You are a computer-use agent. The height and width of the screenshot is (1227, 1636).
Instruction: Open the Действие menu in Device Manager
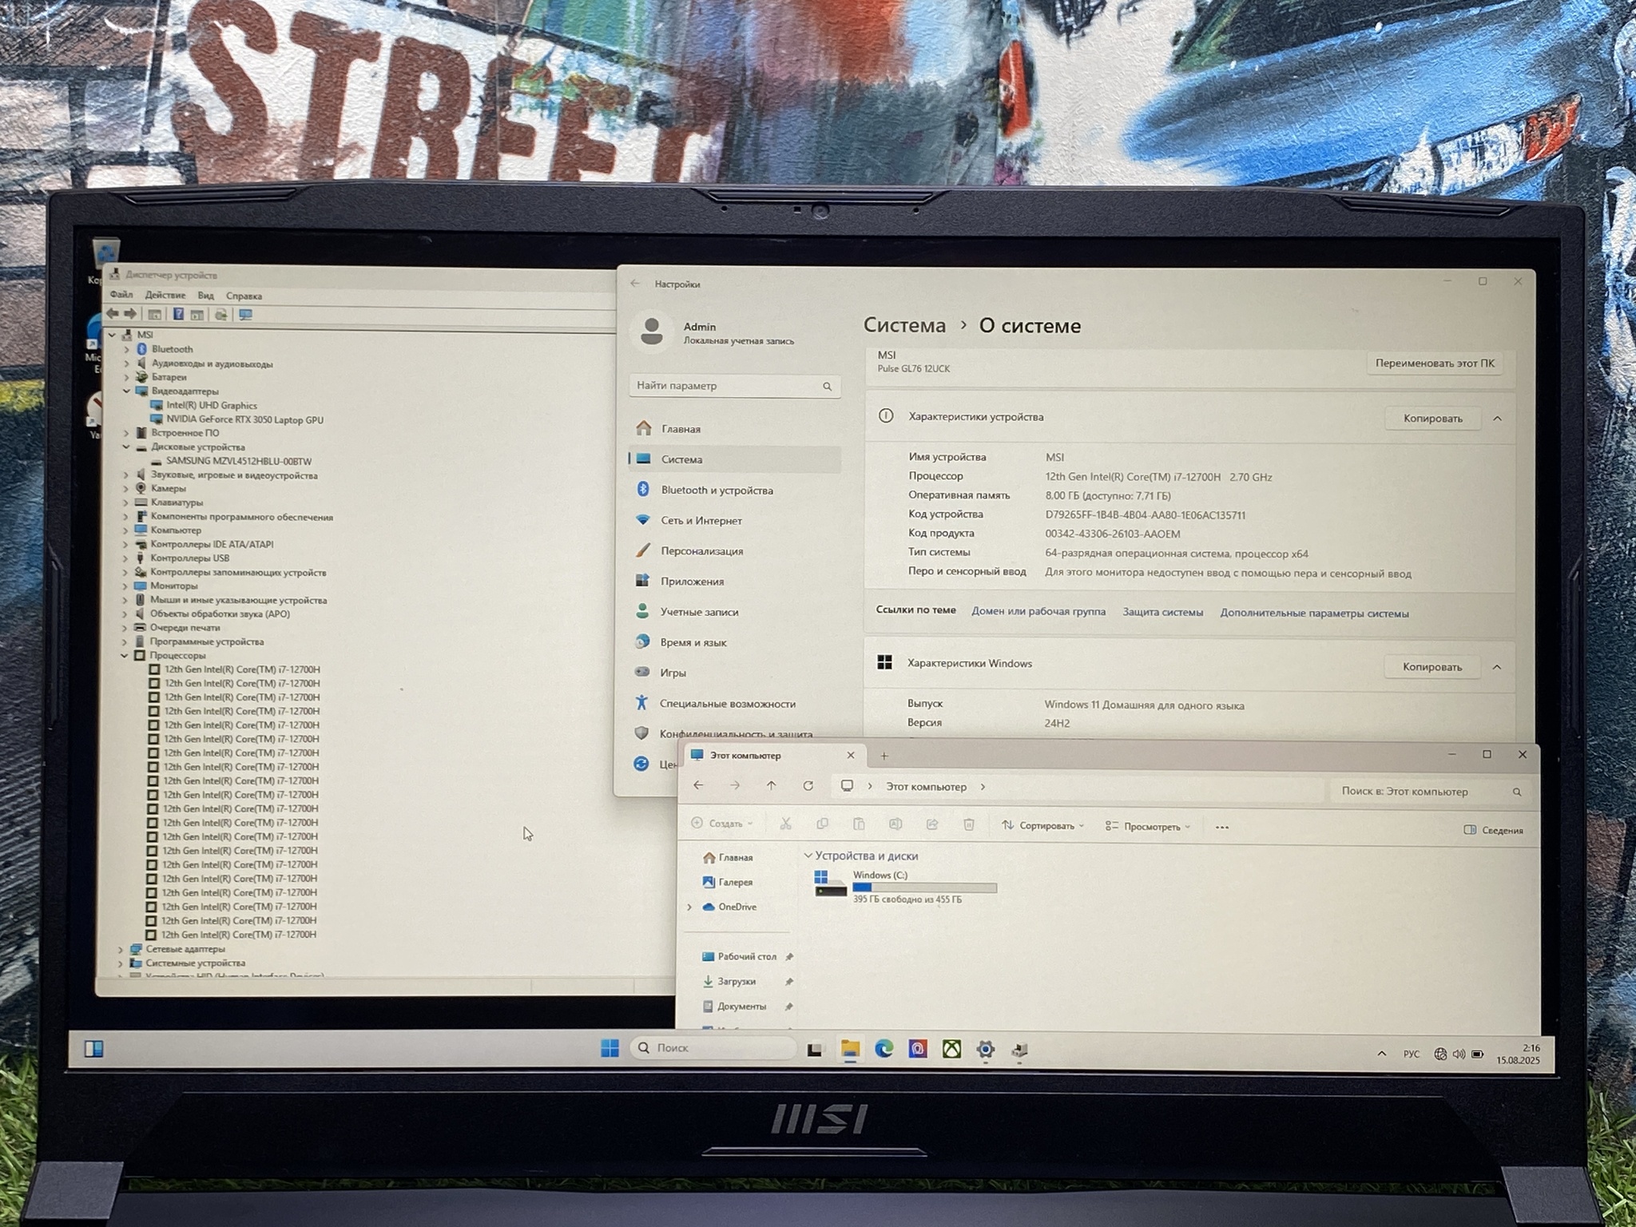(165, 296)
